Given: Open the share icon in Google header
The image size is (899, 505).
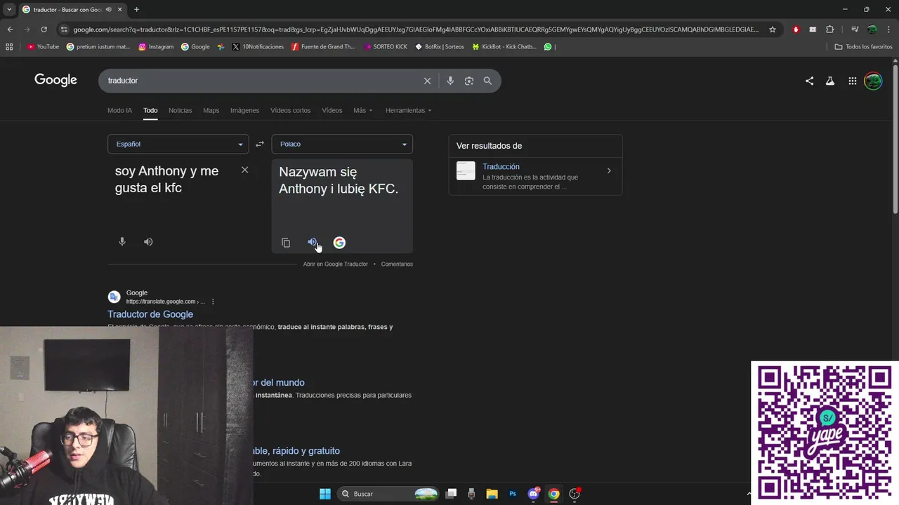Looking at the screenshot, I should [809, 81].
